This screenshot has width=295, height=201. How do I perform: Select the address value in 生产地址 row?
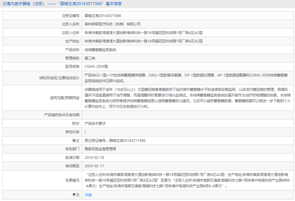[x=143, y=41]
